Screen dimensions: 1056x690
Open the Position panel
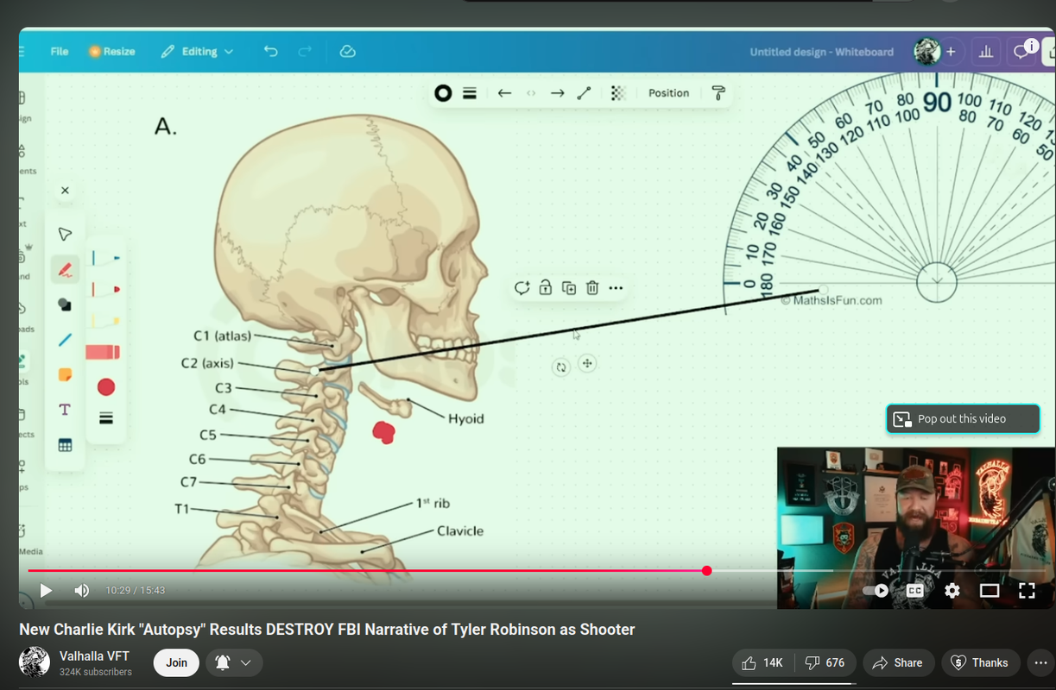pos(669,93)
